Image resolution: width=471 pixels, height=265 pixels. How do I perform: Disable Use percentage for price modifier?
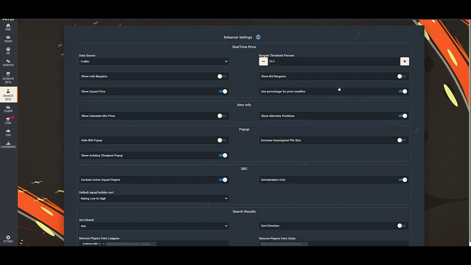pos(403,91)
